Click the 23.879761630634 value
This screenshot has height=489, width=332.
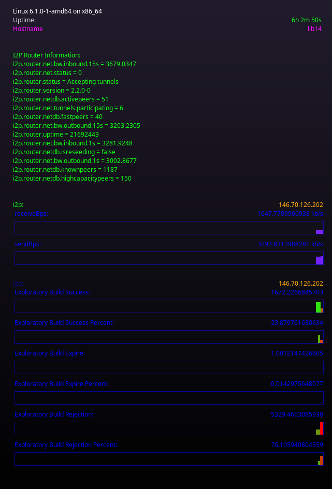297,323
